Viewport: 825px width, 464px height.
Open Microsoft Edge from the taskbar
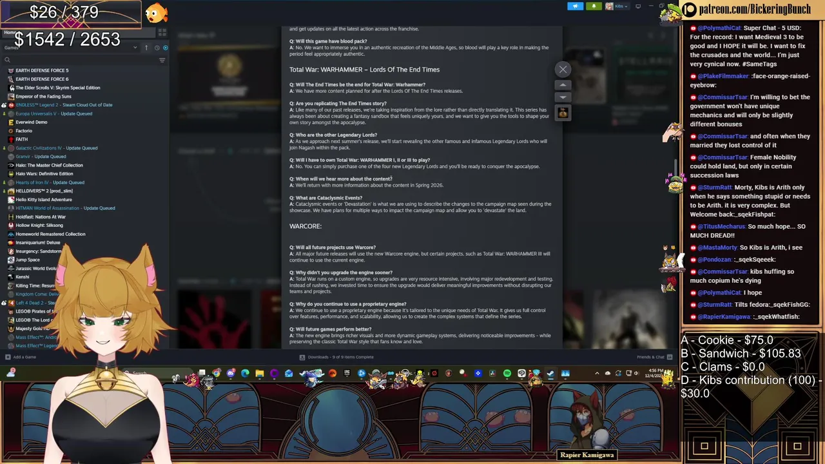point(245,373)
